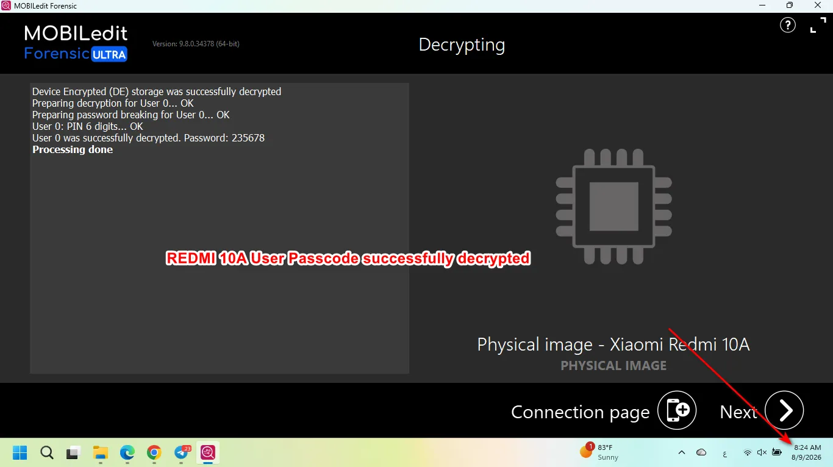Click the "Processing done" log line

pyautogui.click(x=73, y=149)
